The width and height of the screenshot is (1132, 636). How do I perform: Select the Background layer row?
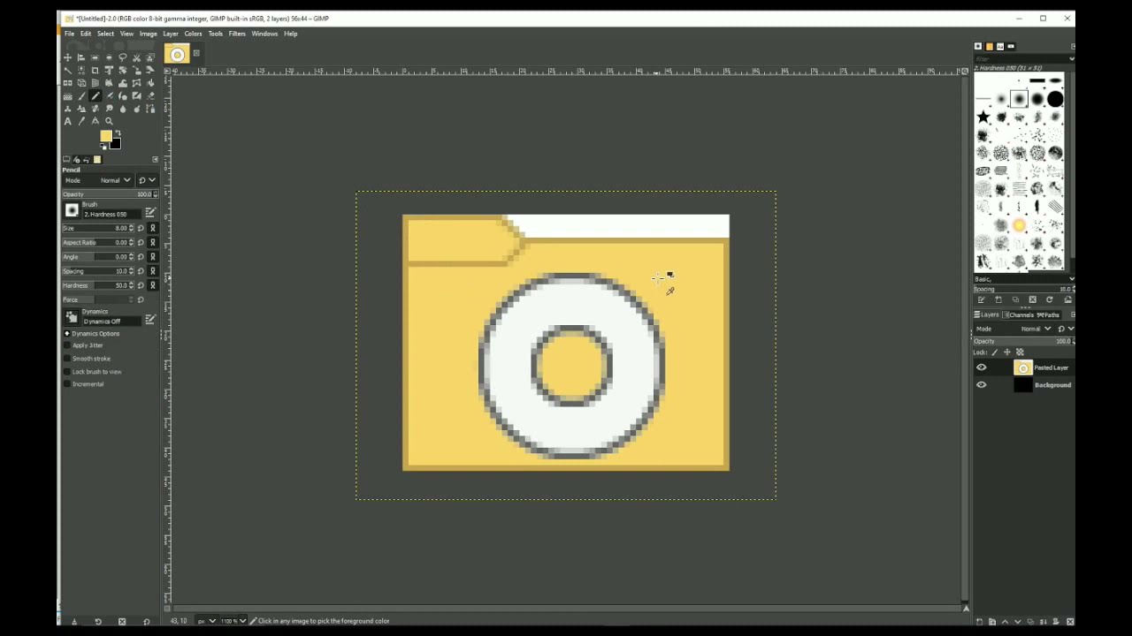1024,384
